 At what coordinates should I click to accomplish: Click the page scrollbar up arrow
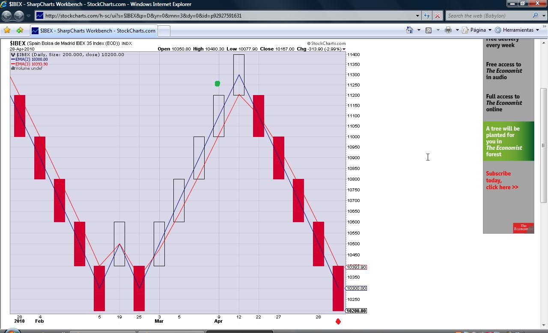point(544,42)
